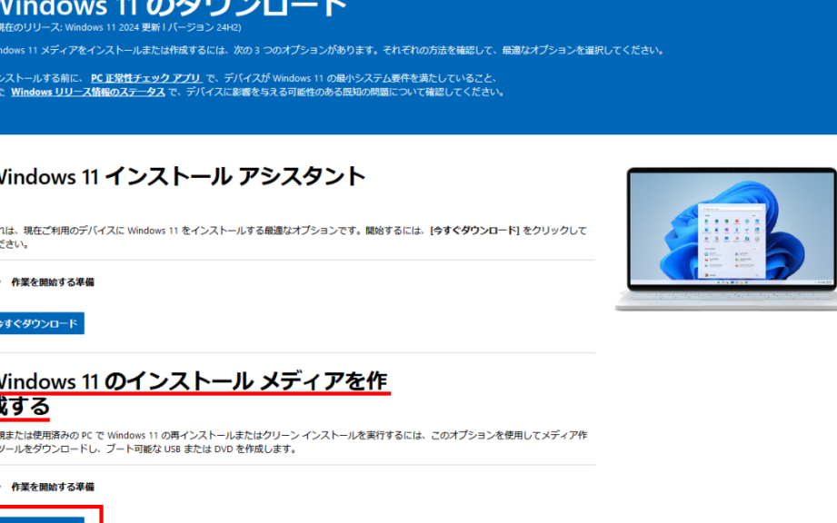Click the blue bloom wallpaper on the laptop
This screenshot has height=523, width=837.
click(x=673, y=227)
